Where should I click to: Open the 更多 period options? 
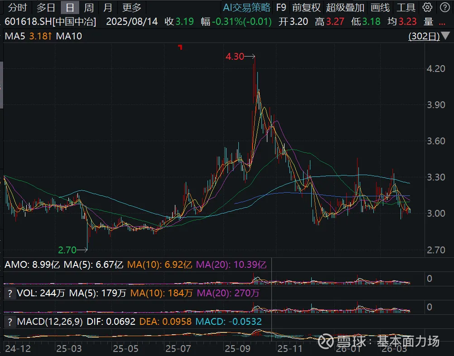click(x=132, y=8)
